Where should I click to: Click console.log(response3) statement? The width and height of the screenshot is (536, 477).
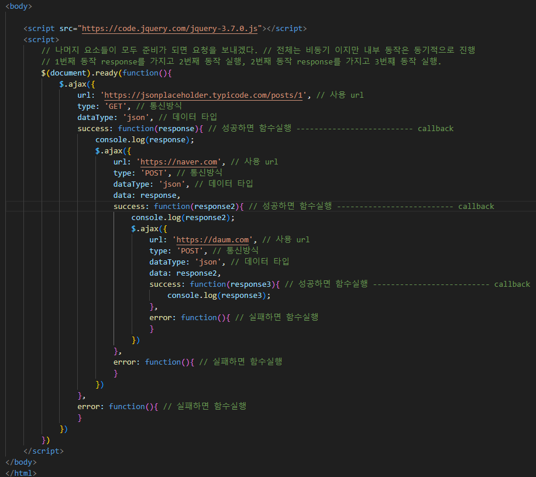click(219, 296)
